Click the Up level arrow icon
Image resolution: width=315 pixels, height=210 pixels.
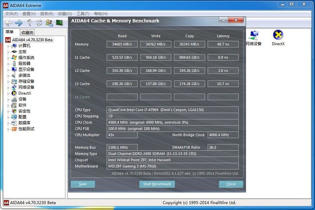pyautogui.click(x=29, y=23)
